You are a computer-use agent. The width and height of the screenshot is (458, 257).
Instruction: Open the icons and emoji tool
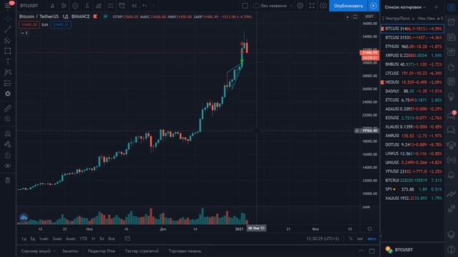pyautogui.click(x=8, y=94)
